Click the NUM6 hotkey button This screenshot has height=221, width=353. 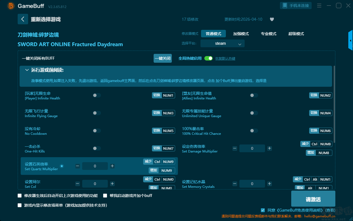pos(321,131)
